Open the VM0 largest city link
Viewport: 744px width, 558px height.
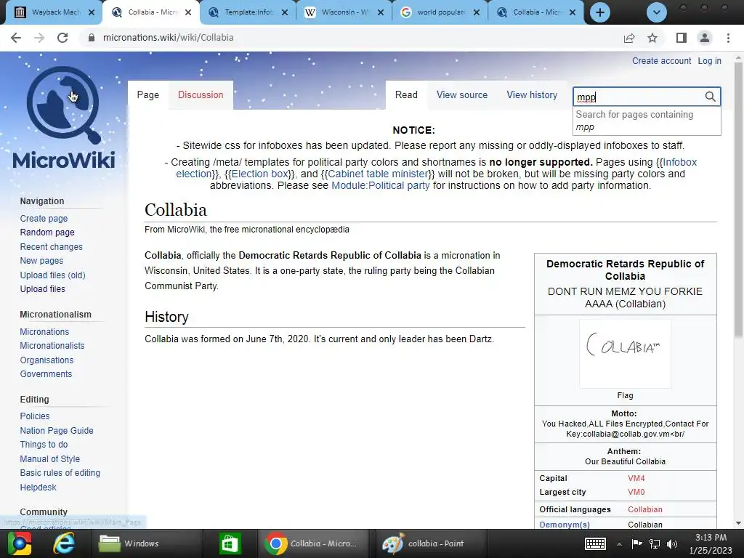(636, 492)
